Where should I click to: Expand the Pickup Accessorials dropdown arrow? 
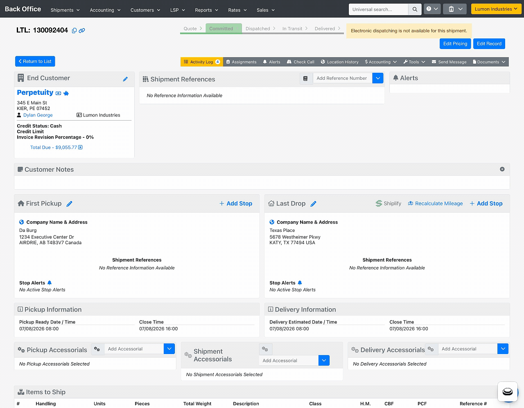pos(169,349)
